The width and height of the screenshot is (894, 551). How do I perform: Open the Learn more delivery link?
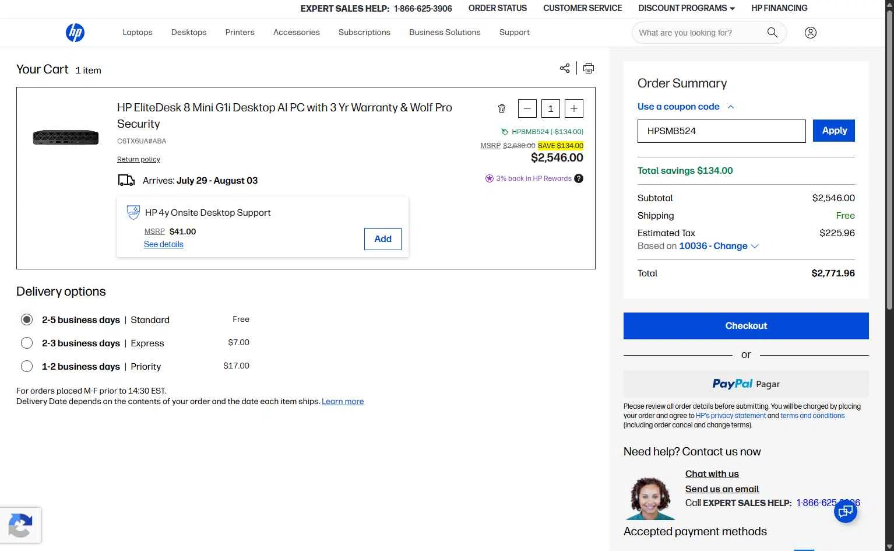click(x=343, y=401)
